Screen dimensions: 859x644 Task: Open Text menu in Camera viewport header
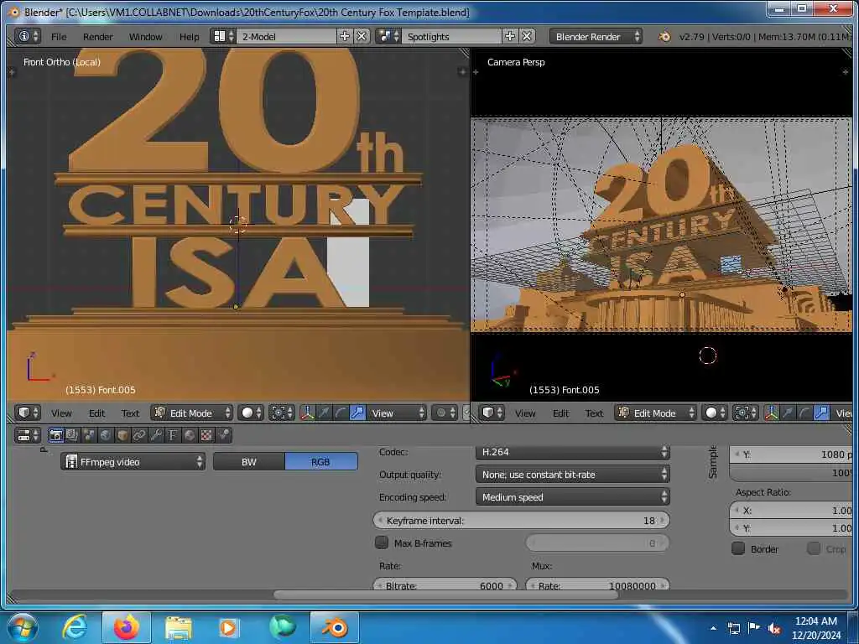(x=594, y=413)
